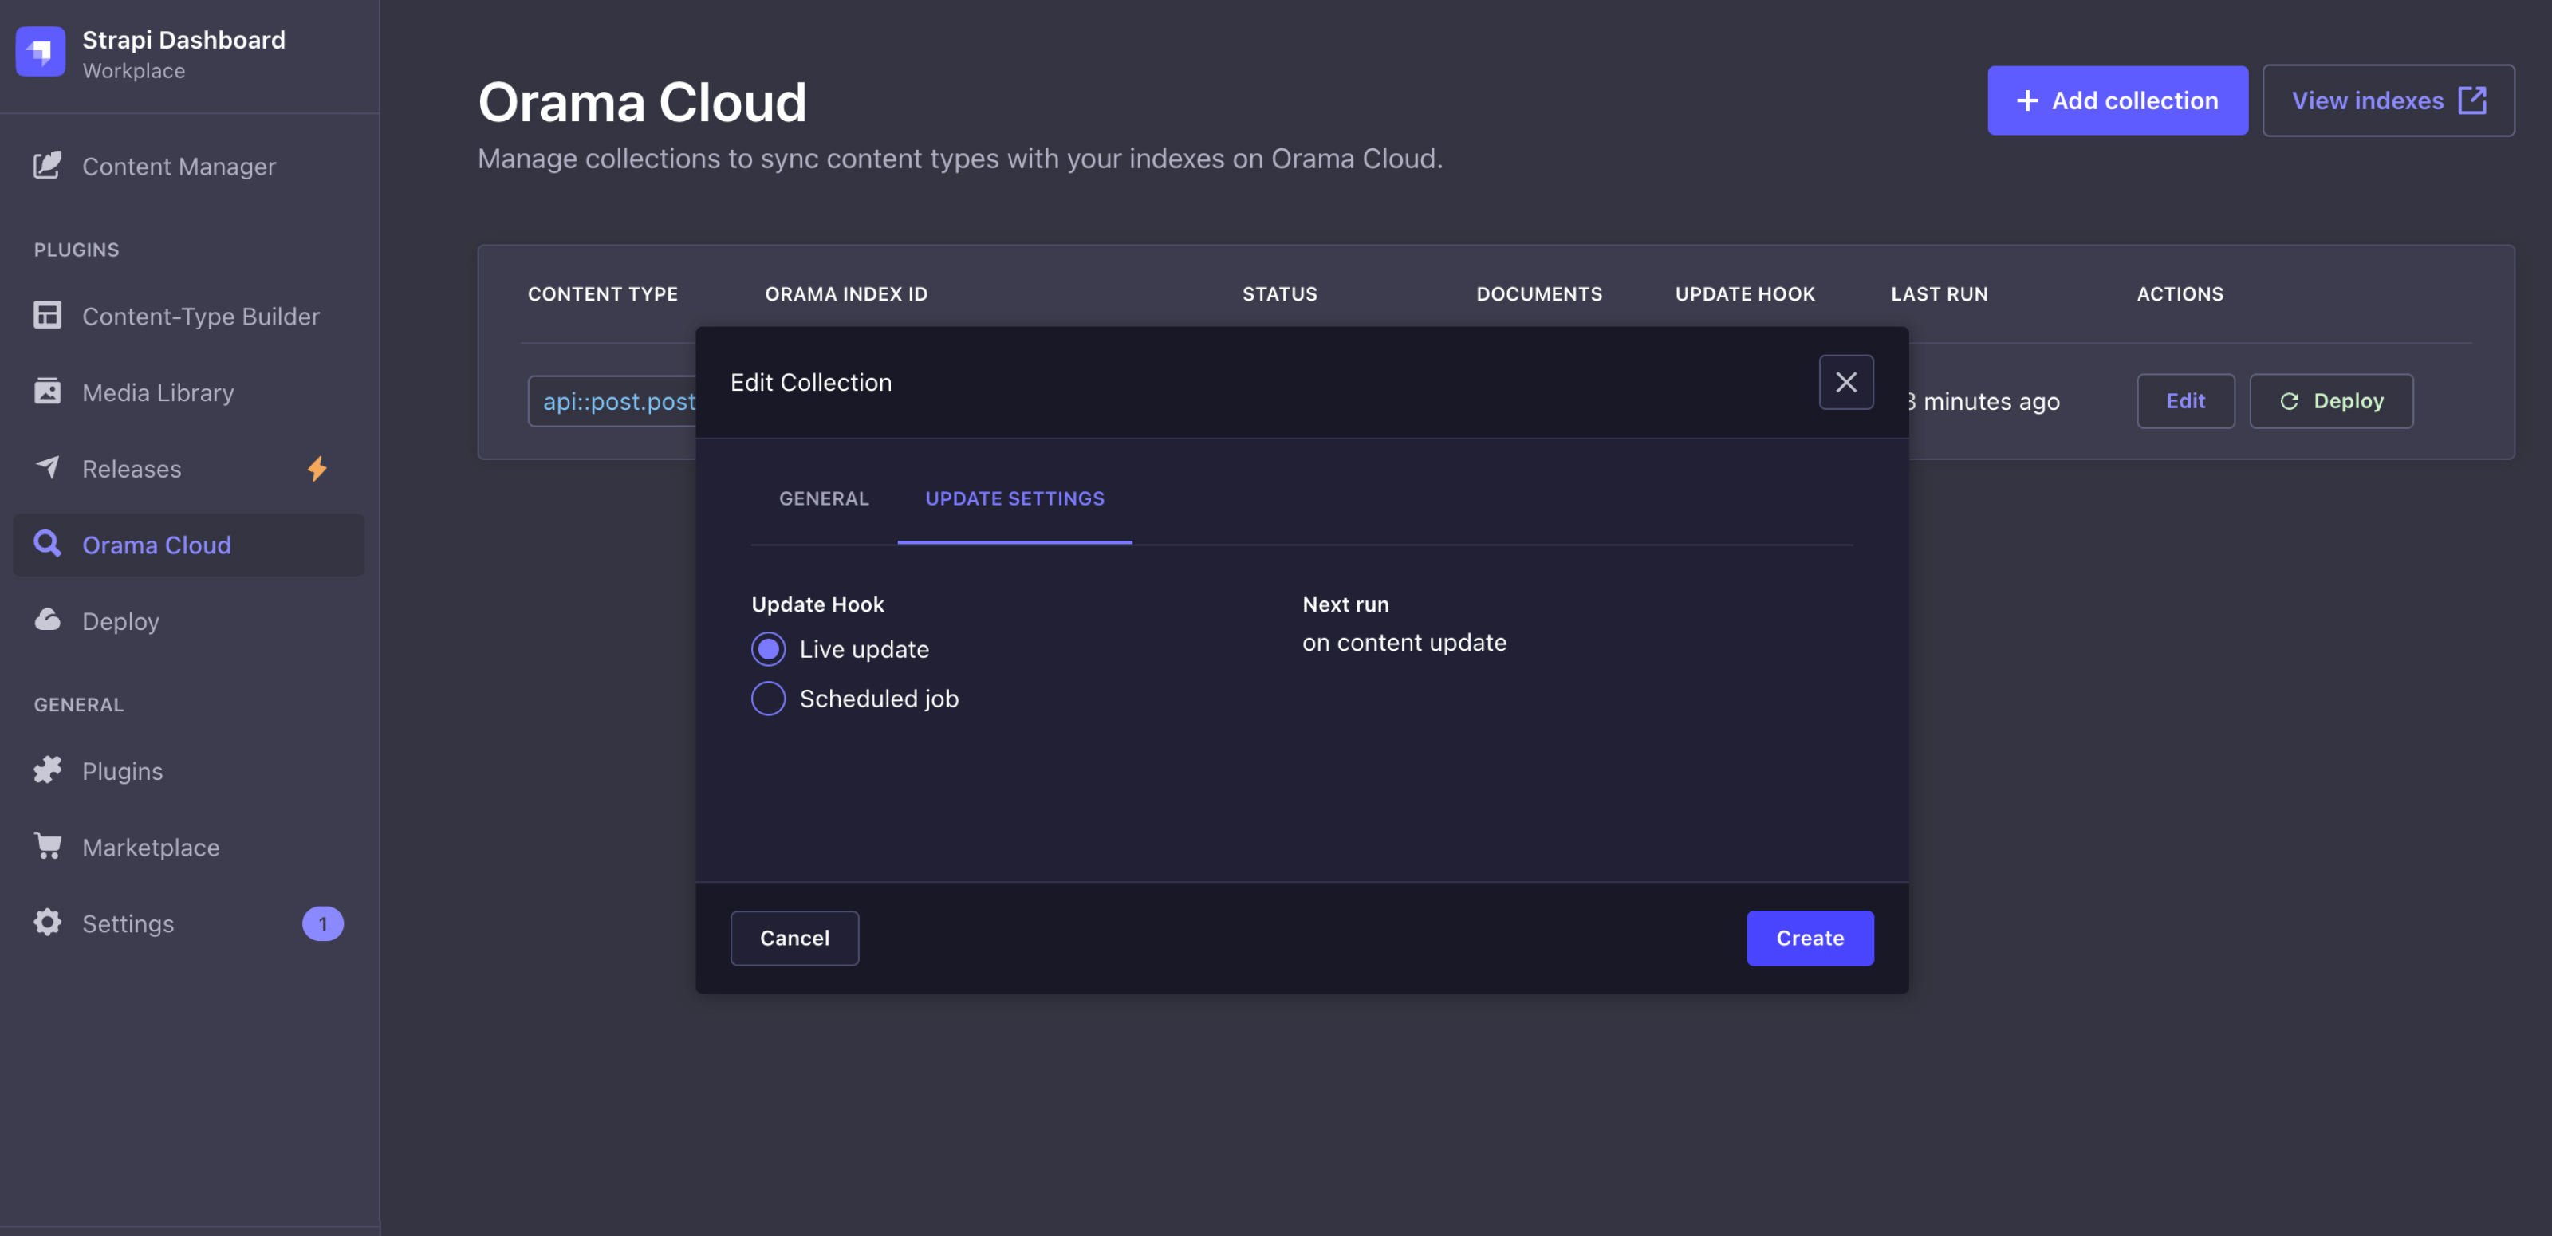The width and height of the screenshot is (2552, 1236).
Task: Click the GENERAL section label in sidebar
Action: 78,704
